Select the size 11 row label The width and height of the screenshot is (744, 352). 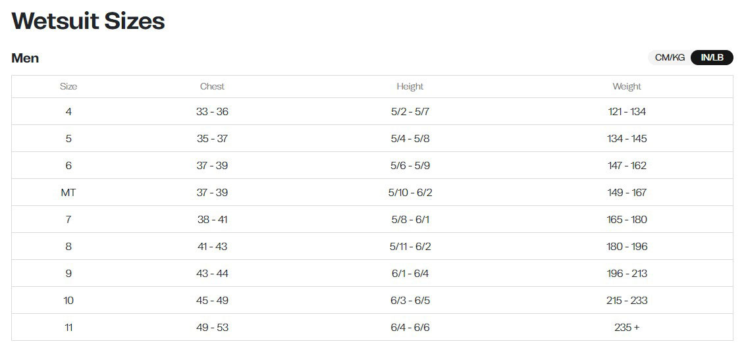[68, 328]
